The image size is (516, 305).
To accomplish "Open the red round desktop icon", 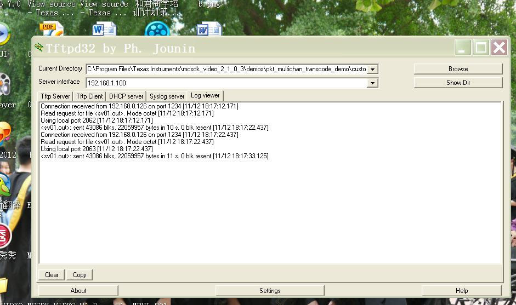I will (x=5, y=235).
